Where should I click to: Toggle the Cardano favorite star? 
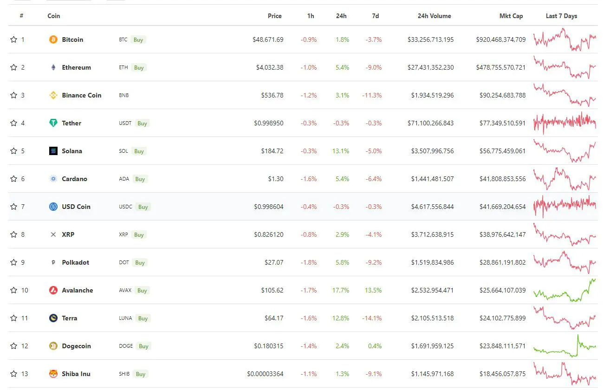[x=13, y=179]
